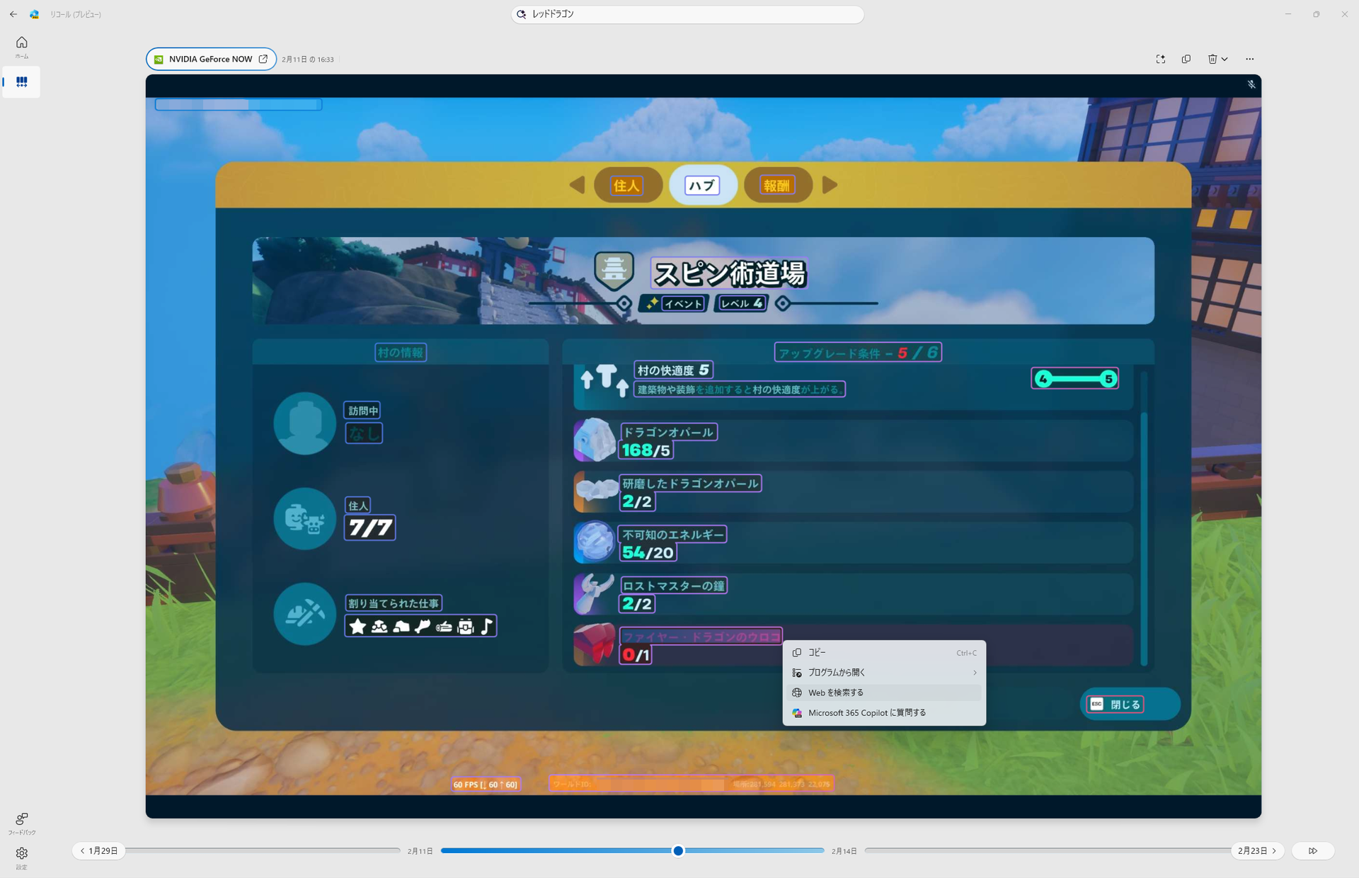Select the star icon in assigned jobs row
The image size is (1359, 878).
pyautogui.click(x=357, y=626)
